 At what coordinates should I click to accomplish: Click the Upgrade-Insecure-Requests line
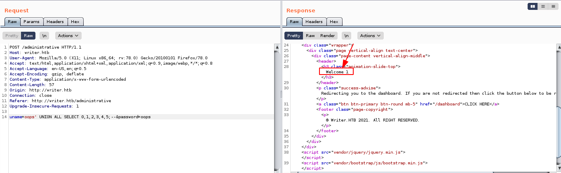point(44,106)
